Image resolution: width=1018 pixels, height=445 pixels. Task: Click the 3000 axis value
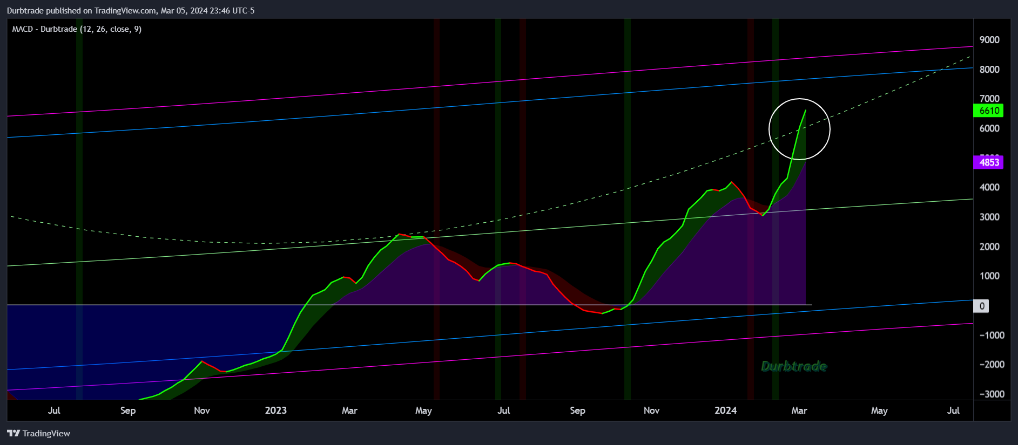[x=989, y=217]
